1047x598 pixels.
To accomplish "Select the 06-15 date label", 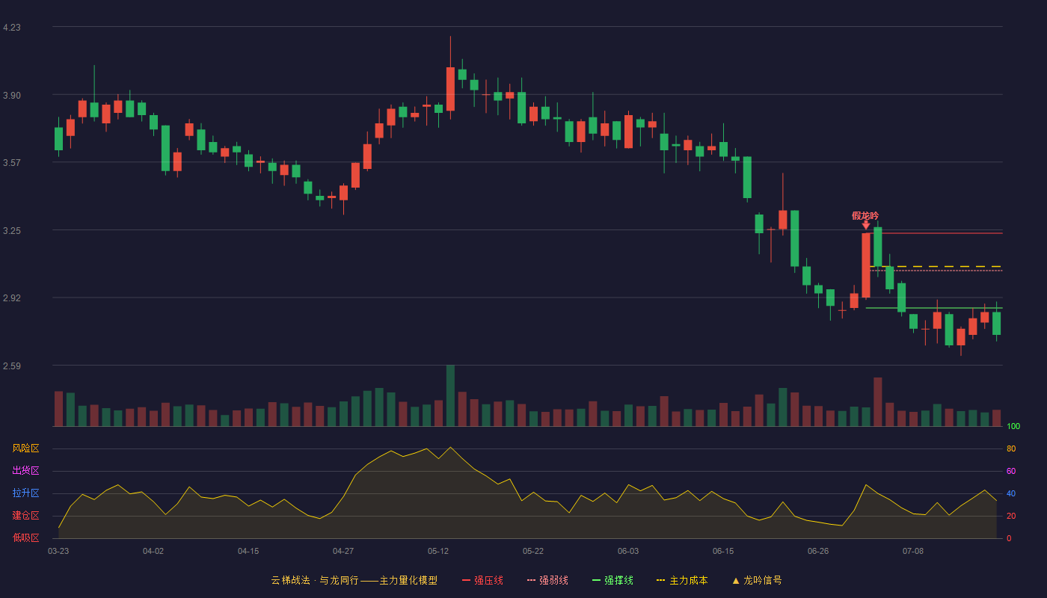I will click(x=723, y=551).
